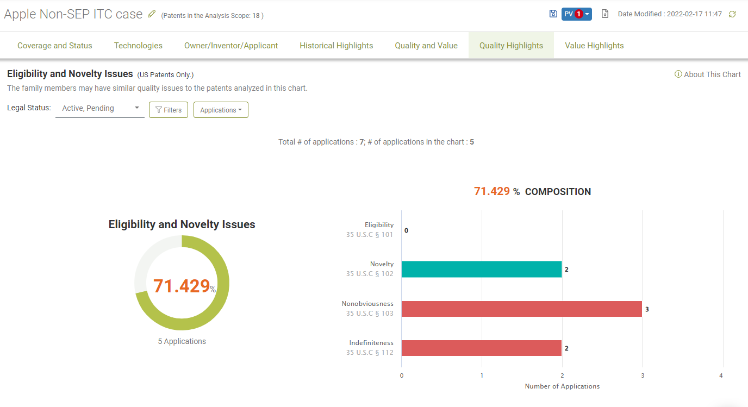Viewport: 748px width, 407px height.
Task: Open the Filters button
Action: tap(169, 110)
